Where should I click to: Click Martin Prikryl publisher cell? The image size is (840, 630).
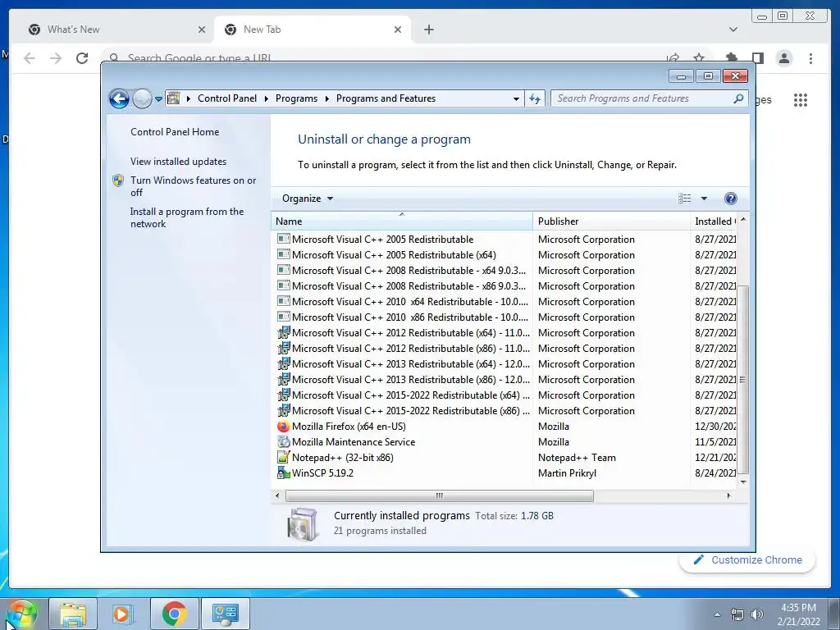(567, 473)
